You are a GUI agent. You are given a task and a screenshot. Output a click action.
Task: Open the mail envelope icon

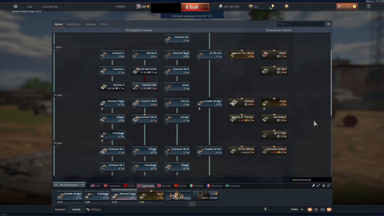point(329,210)
